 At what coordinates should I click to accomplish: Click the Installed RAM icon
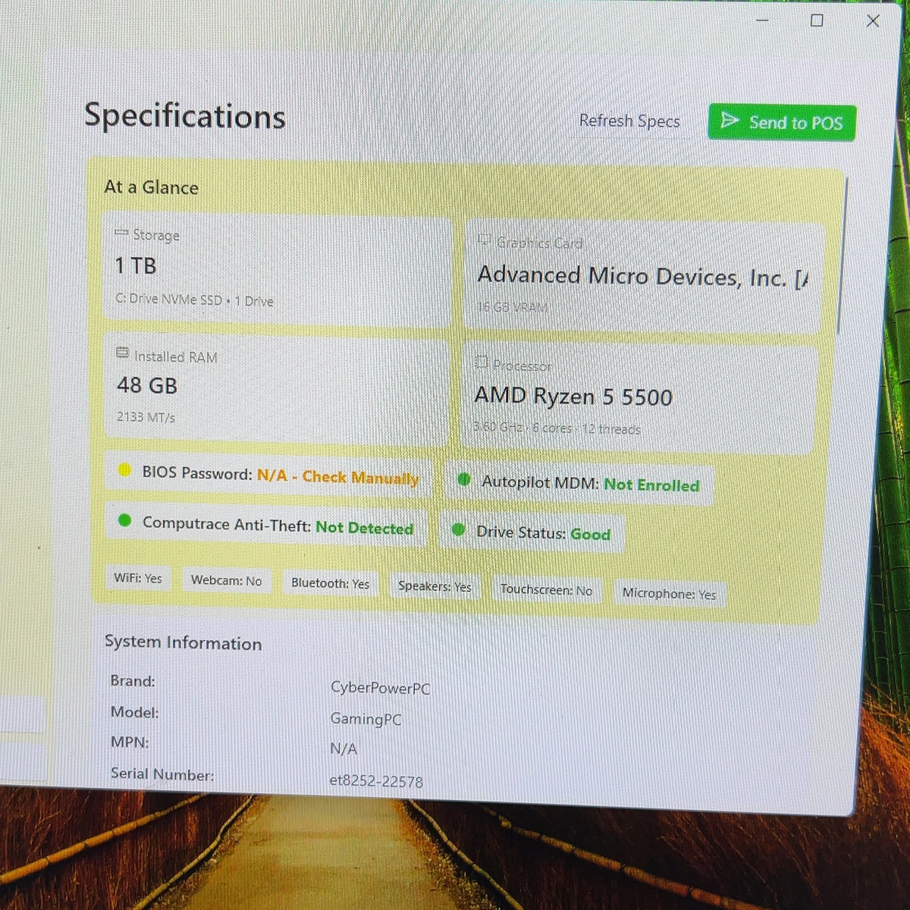tap(123, 353)
